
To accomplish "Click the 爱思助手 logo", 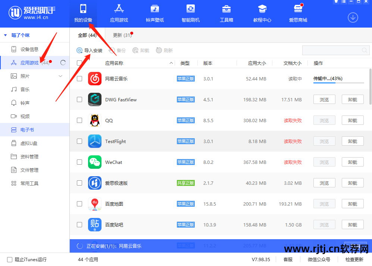I will [x=32, y=13].
